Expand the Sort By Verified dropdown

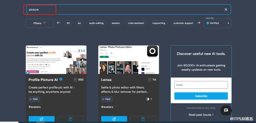pyautogui.click(x=217, y=23)
